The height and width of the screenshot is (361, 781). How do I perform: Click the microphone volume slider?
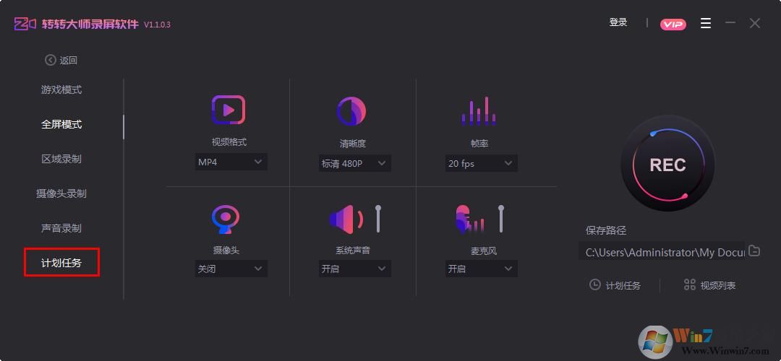(x=501, y=219)
